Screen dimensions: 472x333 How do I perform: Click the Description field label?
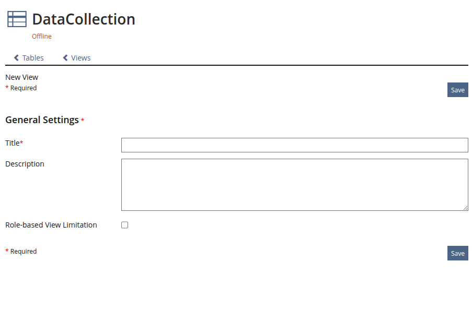point(25,164)
